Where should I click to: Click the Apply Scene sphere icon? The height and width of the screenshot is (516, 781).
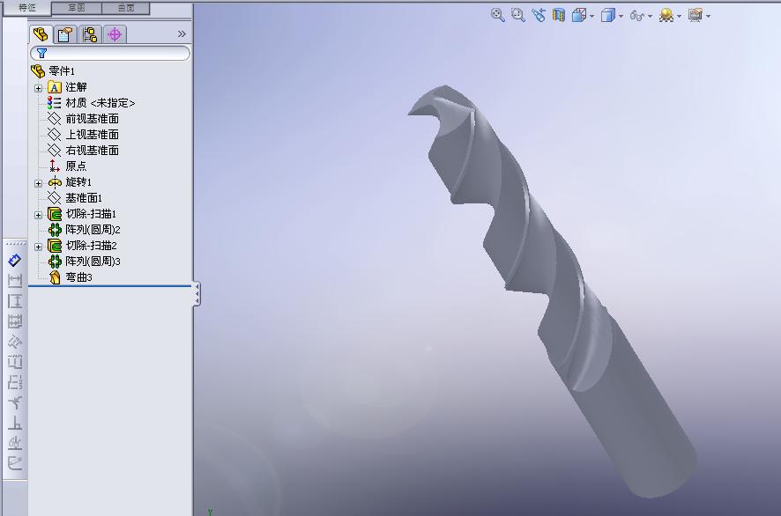666,15
